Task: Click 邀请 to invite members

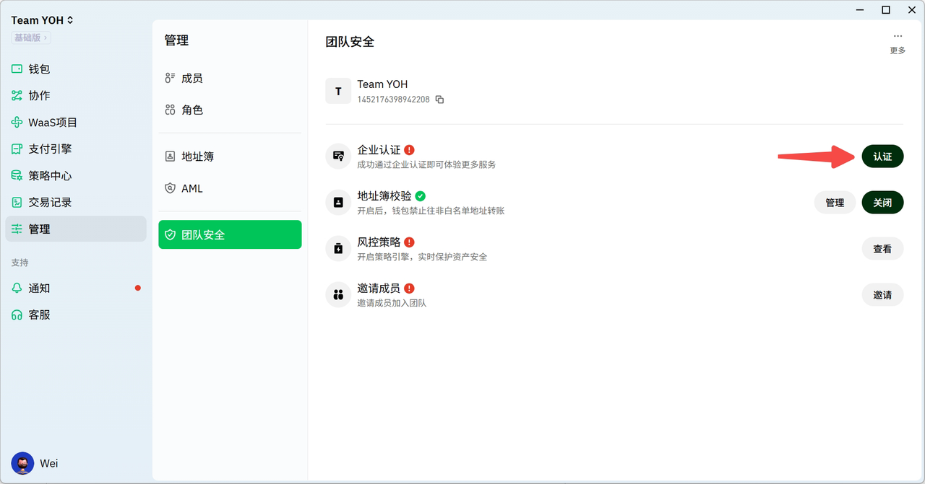Action: pyautogui.click(x=882, y=295)
